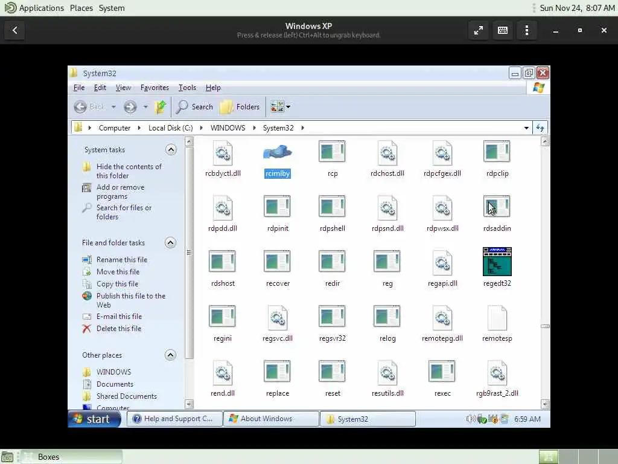Collapse the System tasks section
618x464 pixels.
(171, 150)
